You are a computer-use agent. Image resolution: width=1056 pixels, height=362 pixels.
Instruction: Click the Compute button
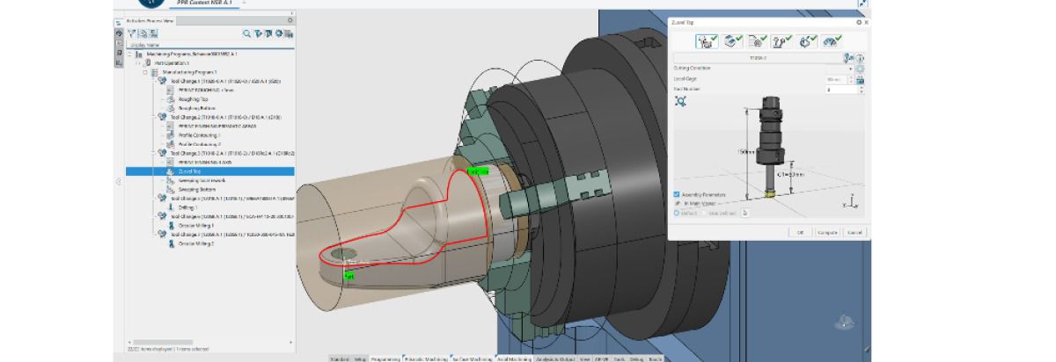click(x=827, y=232)
